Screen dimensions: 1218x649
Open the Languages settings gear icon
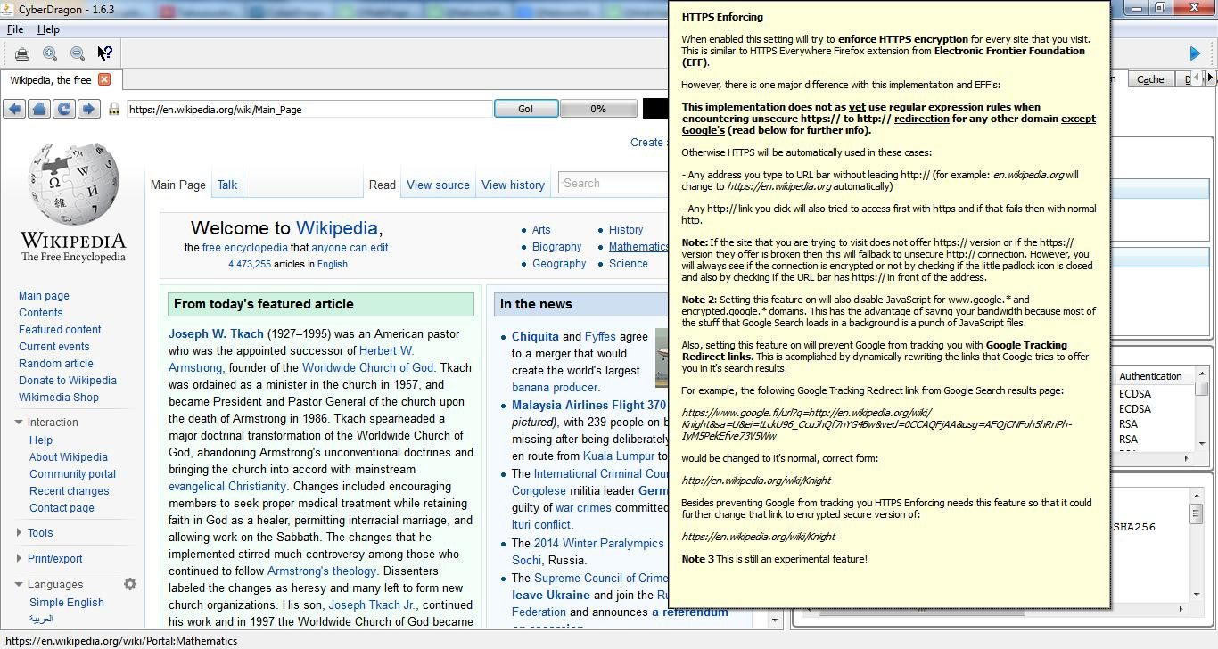(130, 584)
